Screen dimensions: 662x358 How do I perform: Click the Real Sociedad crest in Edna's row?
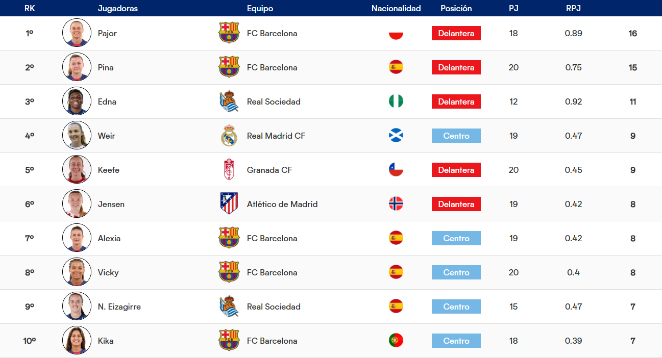click(229, 101)
